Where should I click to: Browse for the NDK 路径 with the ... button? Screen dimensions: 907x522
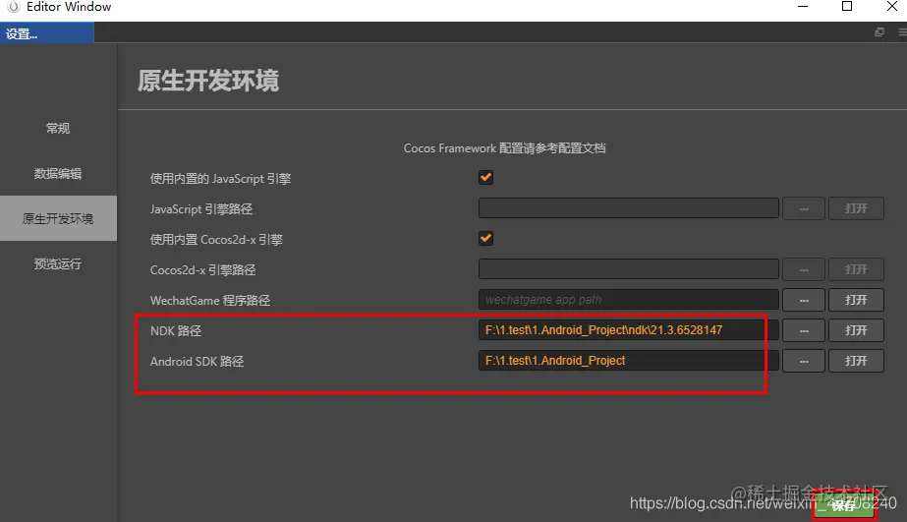pos(804,330)
